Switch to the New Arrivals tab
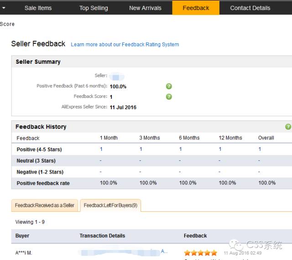Screen dimensions: 292x260 coord(145,8)
